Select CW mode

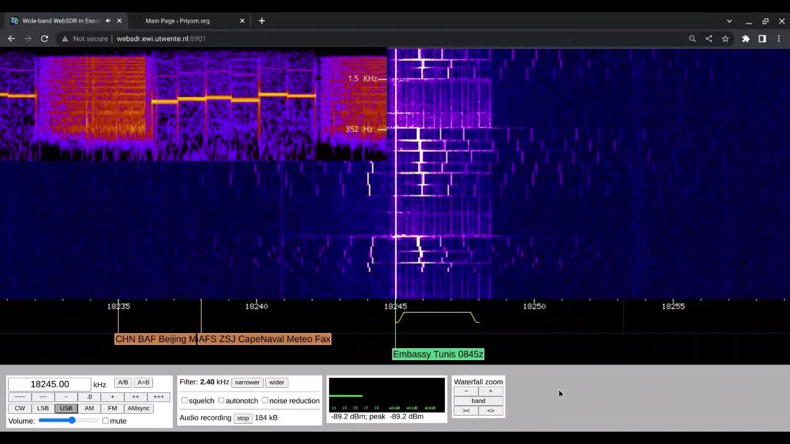pos(20,408)
